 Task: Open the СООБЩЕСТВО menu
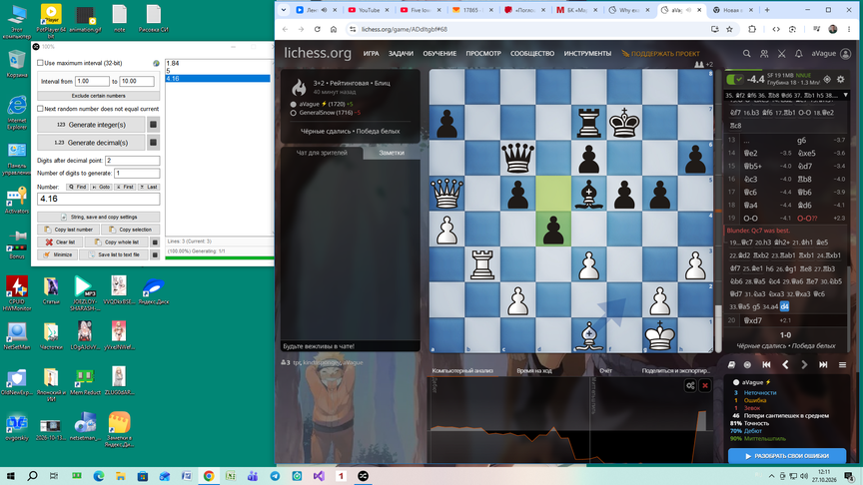point(532,53)
